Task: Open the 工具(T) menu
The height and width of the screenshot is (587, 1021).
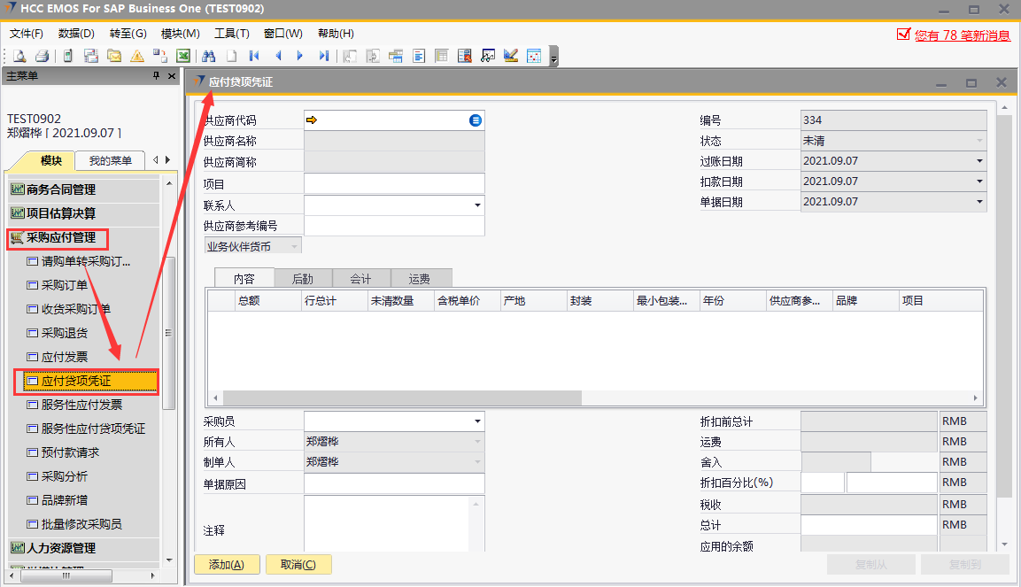Action: click(x=231, y=34)
